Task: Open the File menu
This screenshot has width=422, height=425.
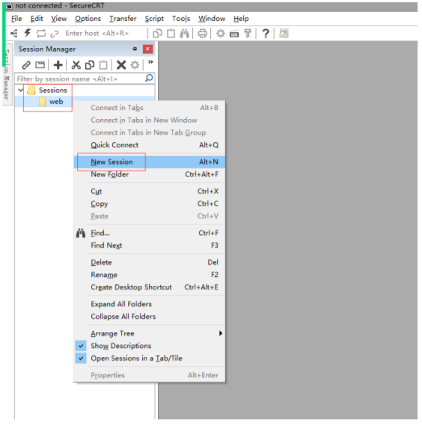Action: (16, 19)
